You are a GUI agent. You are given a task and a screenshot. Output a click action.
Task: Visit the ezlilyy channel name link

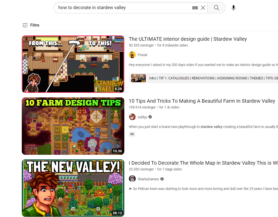[142, 117]
